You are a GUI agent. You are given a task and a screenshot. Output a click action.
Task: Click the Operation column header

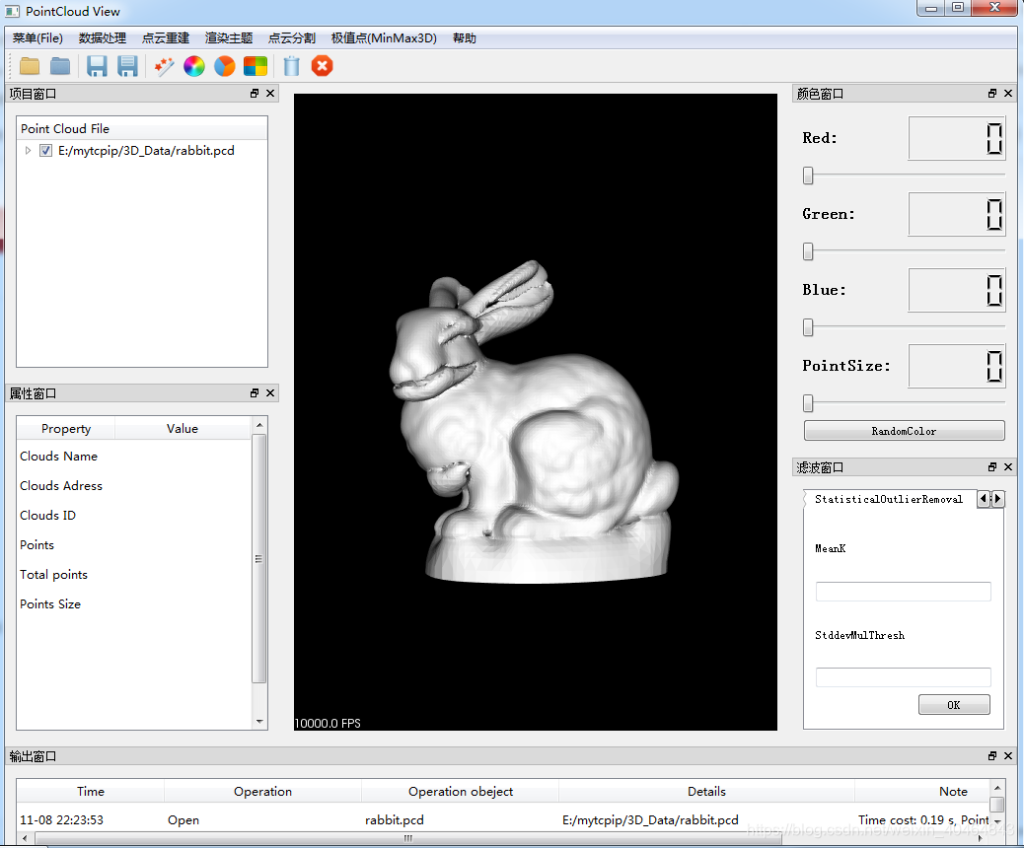point(262,791)
